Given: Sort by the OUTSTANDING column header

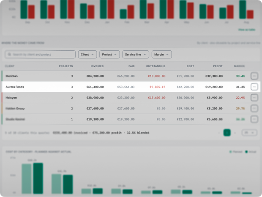Looking at the screenshot, I should click(x=156, y=66).
